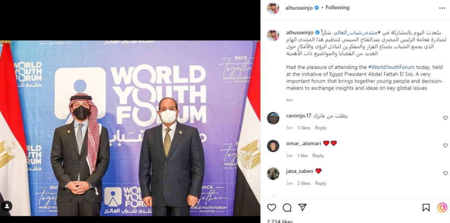This screenshot has height=223, width=450.
Task: Open the Following button dropdown
Action: coord(337,8)
